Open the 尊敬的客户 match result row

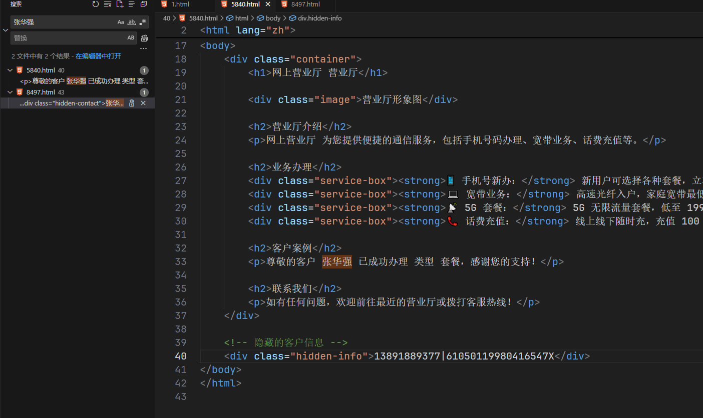tap(84, 81)
